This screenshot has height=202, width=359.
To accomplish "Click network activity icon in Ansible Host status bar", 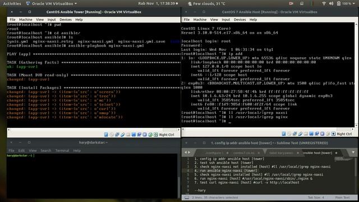I will click(294, 134).
